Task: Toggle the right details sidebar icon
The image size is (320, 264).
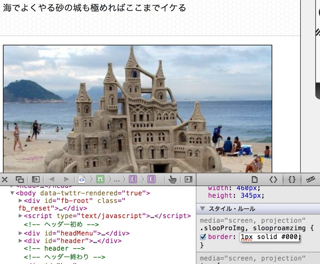Action: [x=188, y=179]
